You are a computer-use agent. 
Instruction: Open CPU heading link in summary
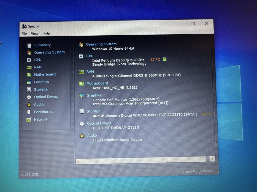(90, 56)
